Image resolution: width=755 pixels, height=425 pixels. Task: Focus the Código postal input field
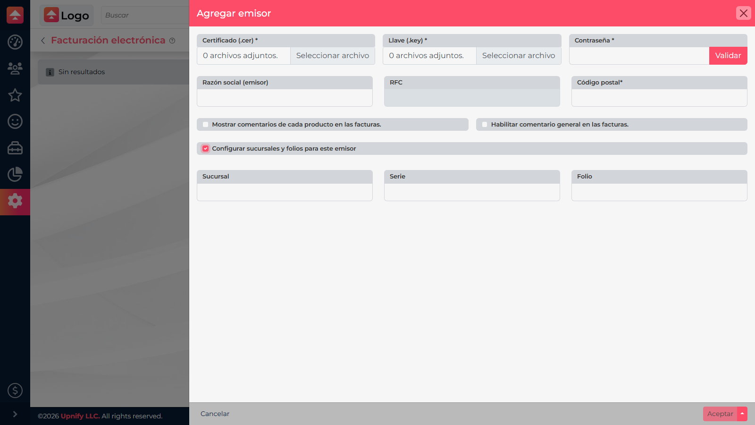tap(659, 98)
